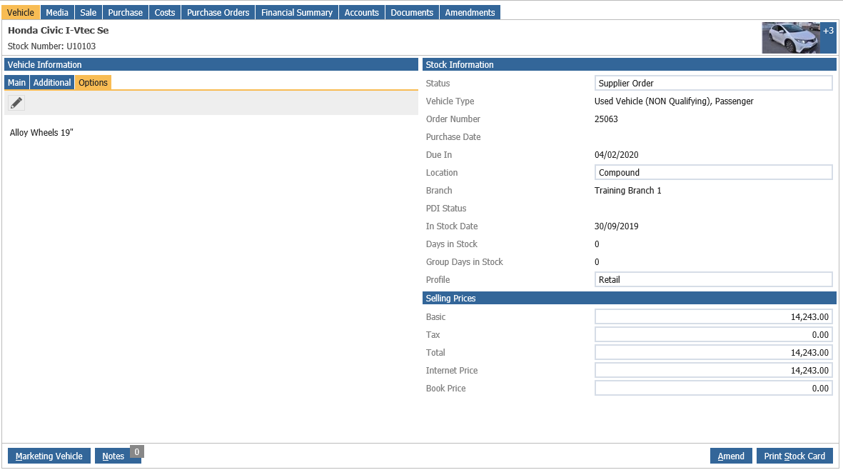Select the Additional sub-tab
This screenshot has height=470, width=843.
point(52,82)
